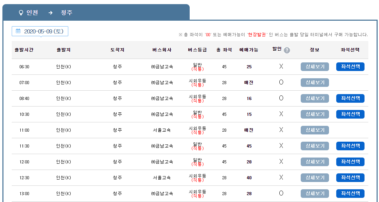Click the 13:00 departure time
The width and height of the screenshot is (379, 202).
point(24,194)
